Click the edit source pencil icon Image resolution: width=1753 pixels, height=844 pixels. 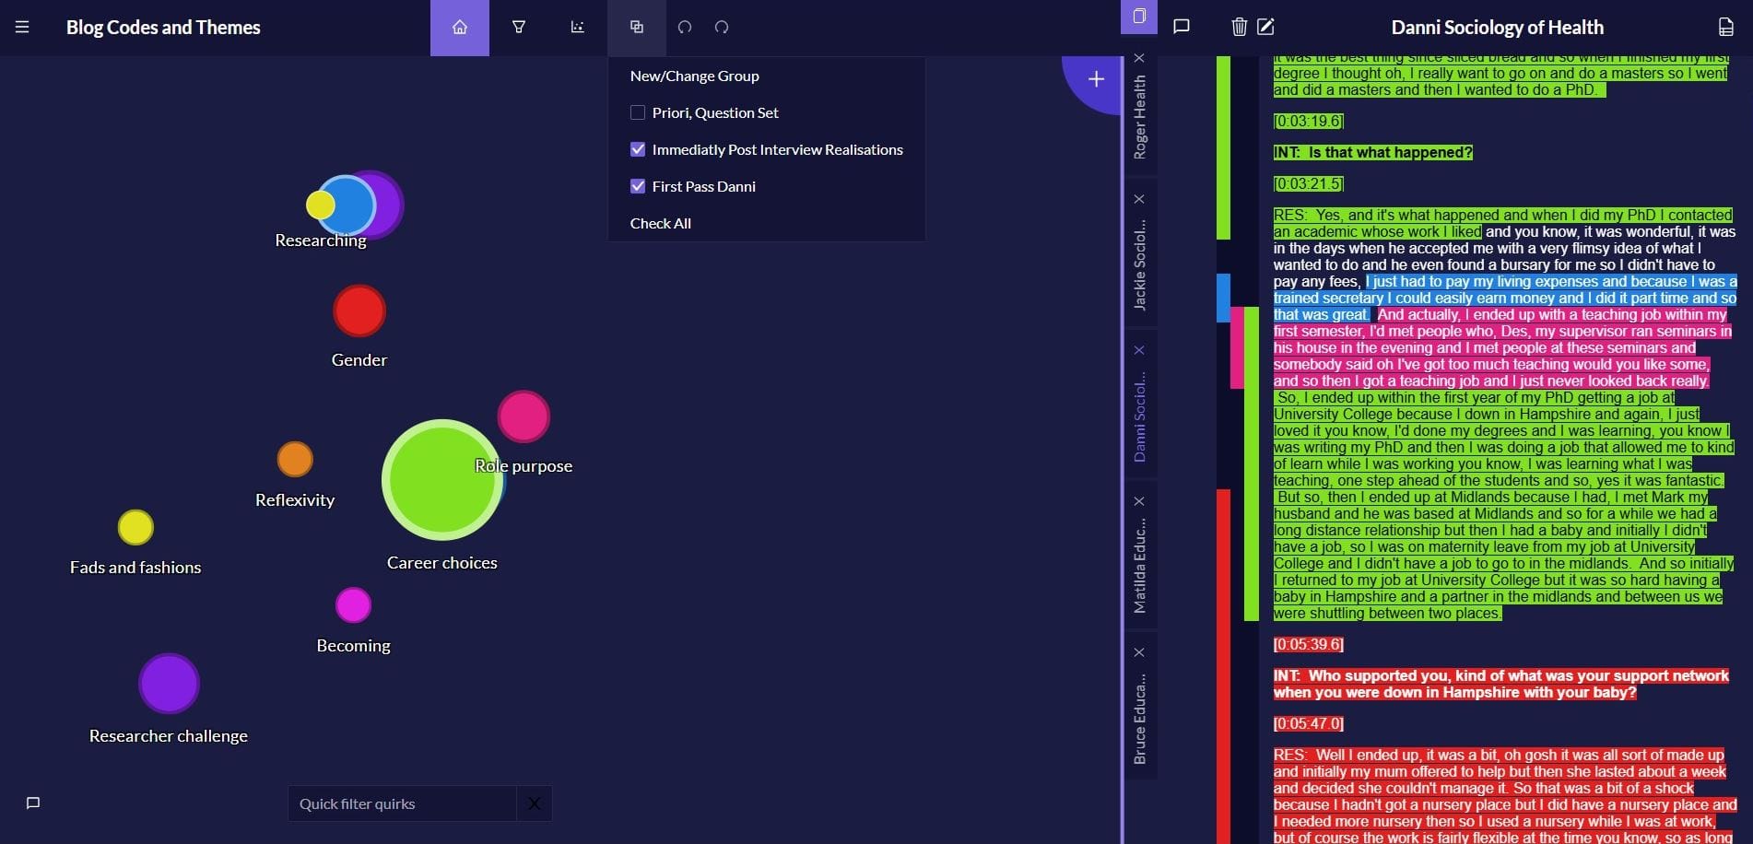pos(1266,28)
